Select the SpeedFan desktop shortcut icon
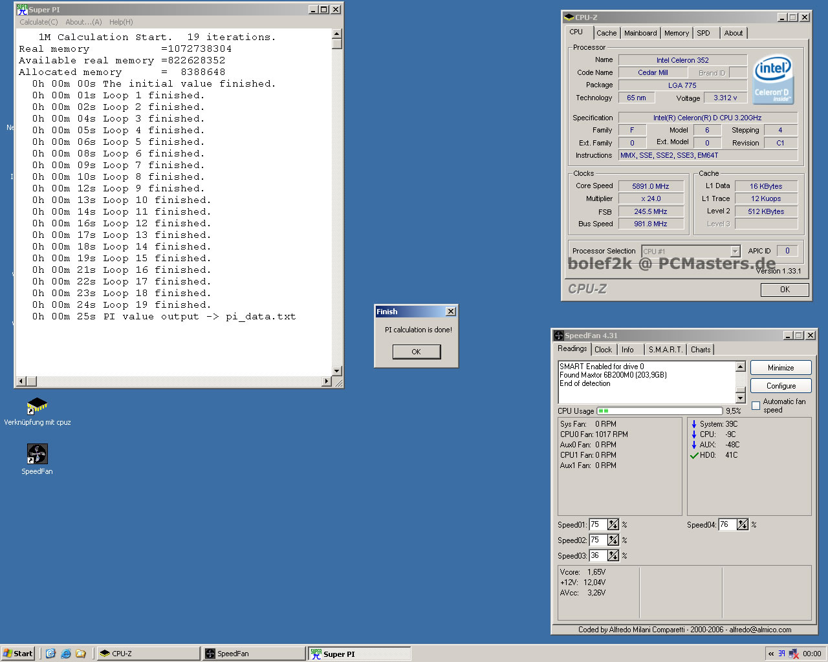This screenshot has height=662, width=828. 37,454
